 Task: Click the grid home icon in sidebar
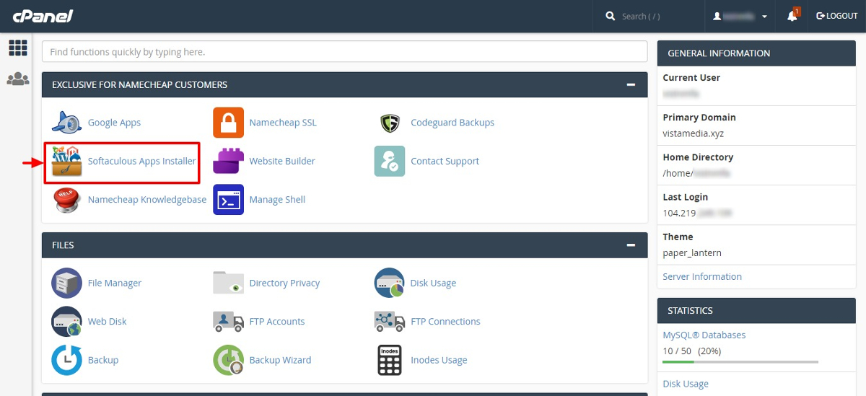(17, 48)
